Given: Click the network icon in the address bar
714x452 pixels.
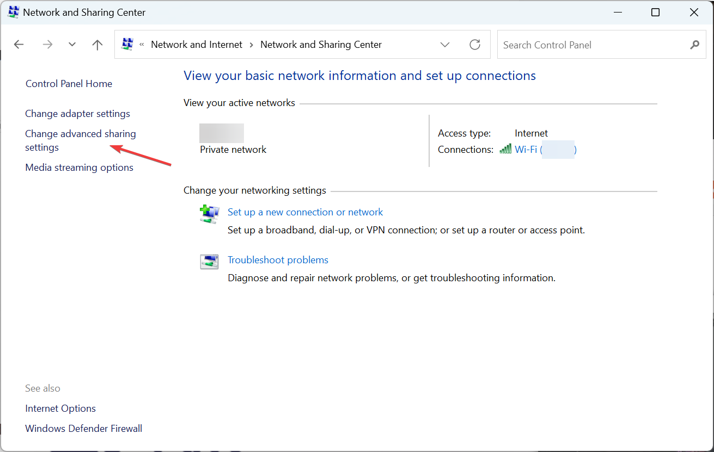Looking at the screenshot, I should (127, 44).
